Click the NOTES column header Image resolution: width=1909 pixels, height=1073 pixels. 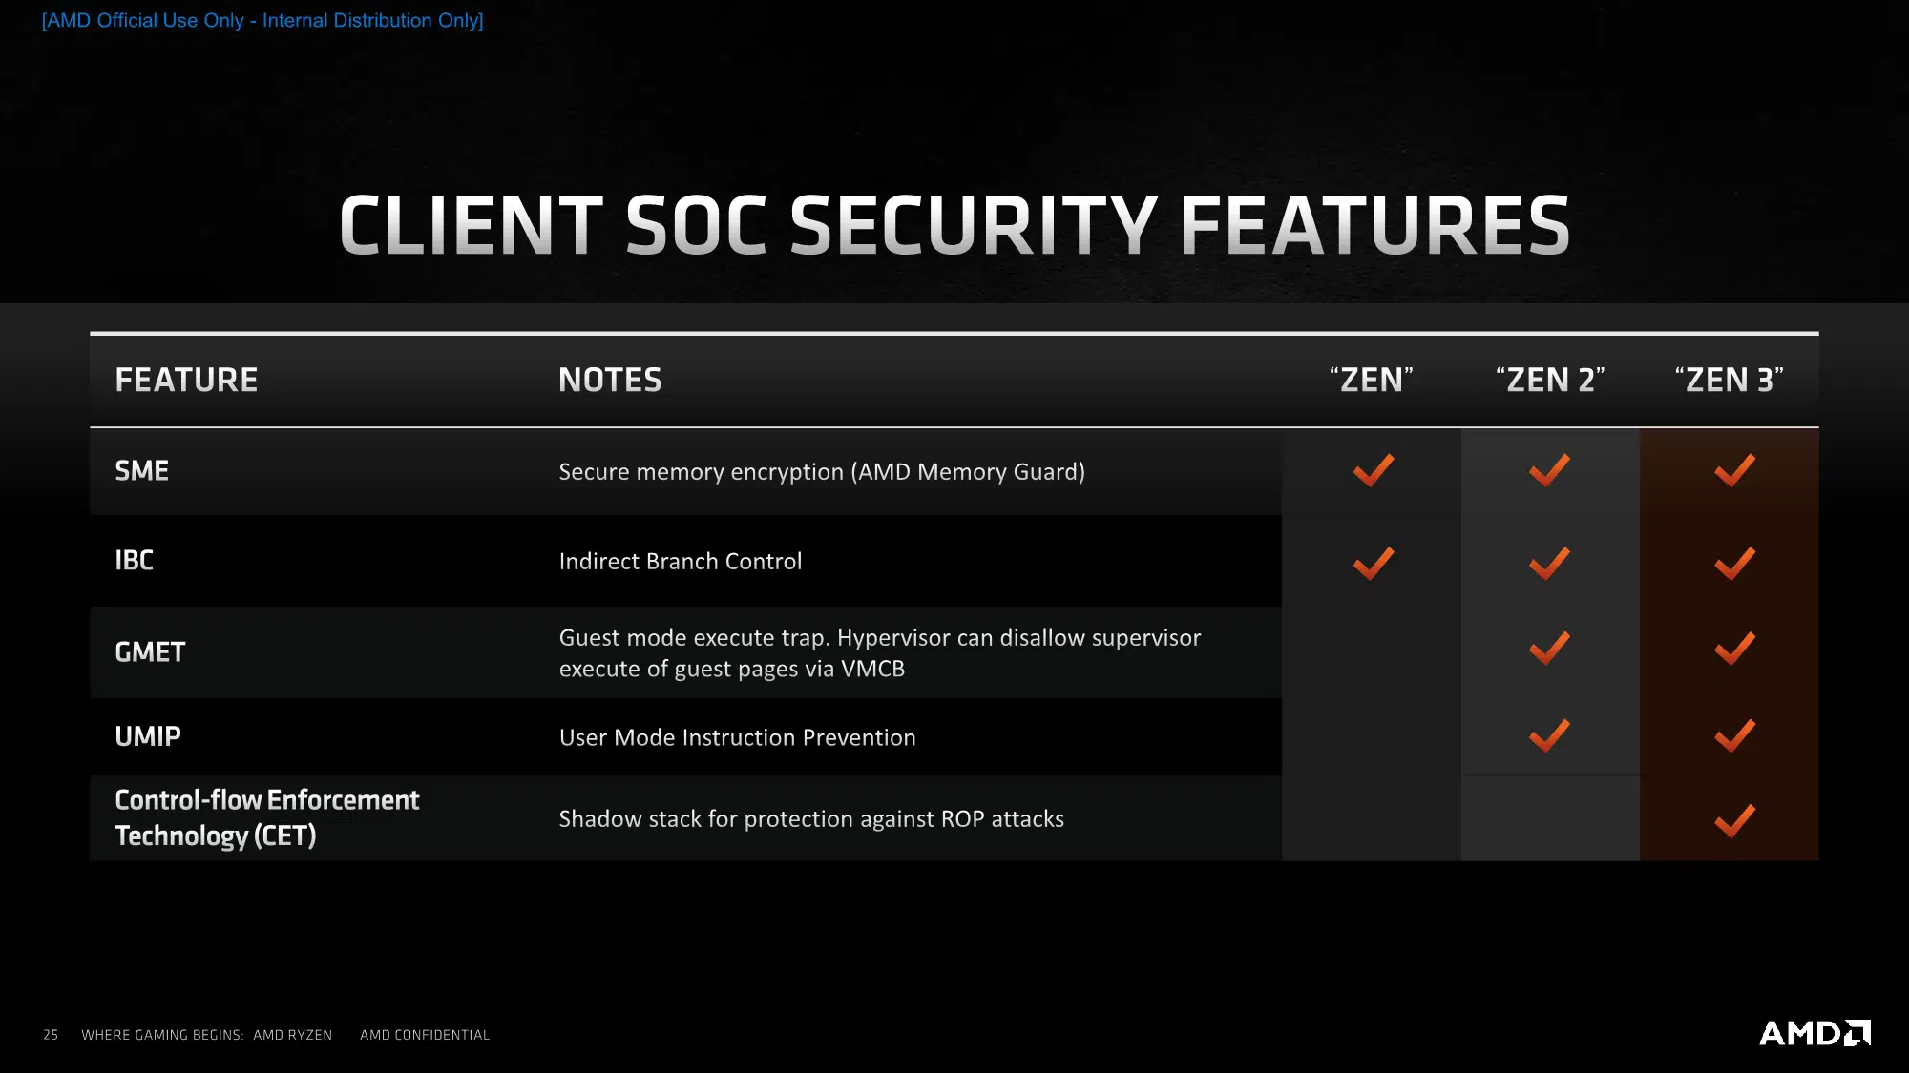pyautogui.click(x=610, y=380)
